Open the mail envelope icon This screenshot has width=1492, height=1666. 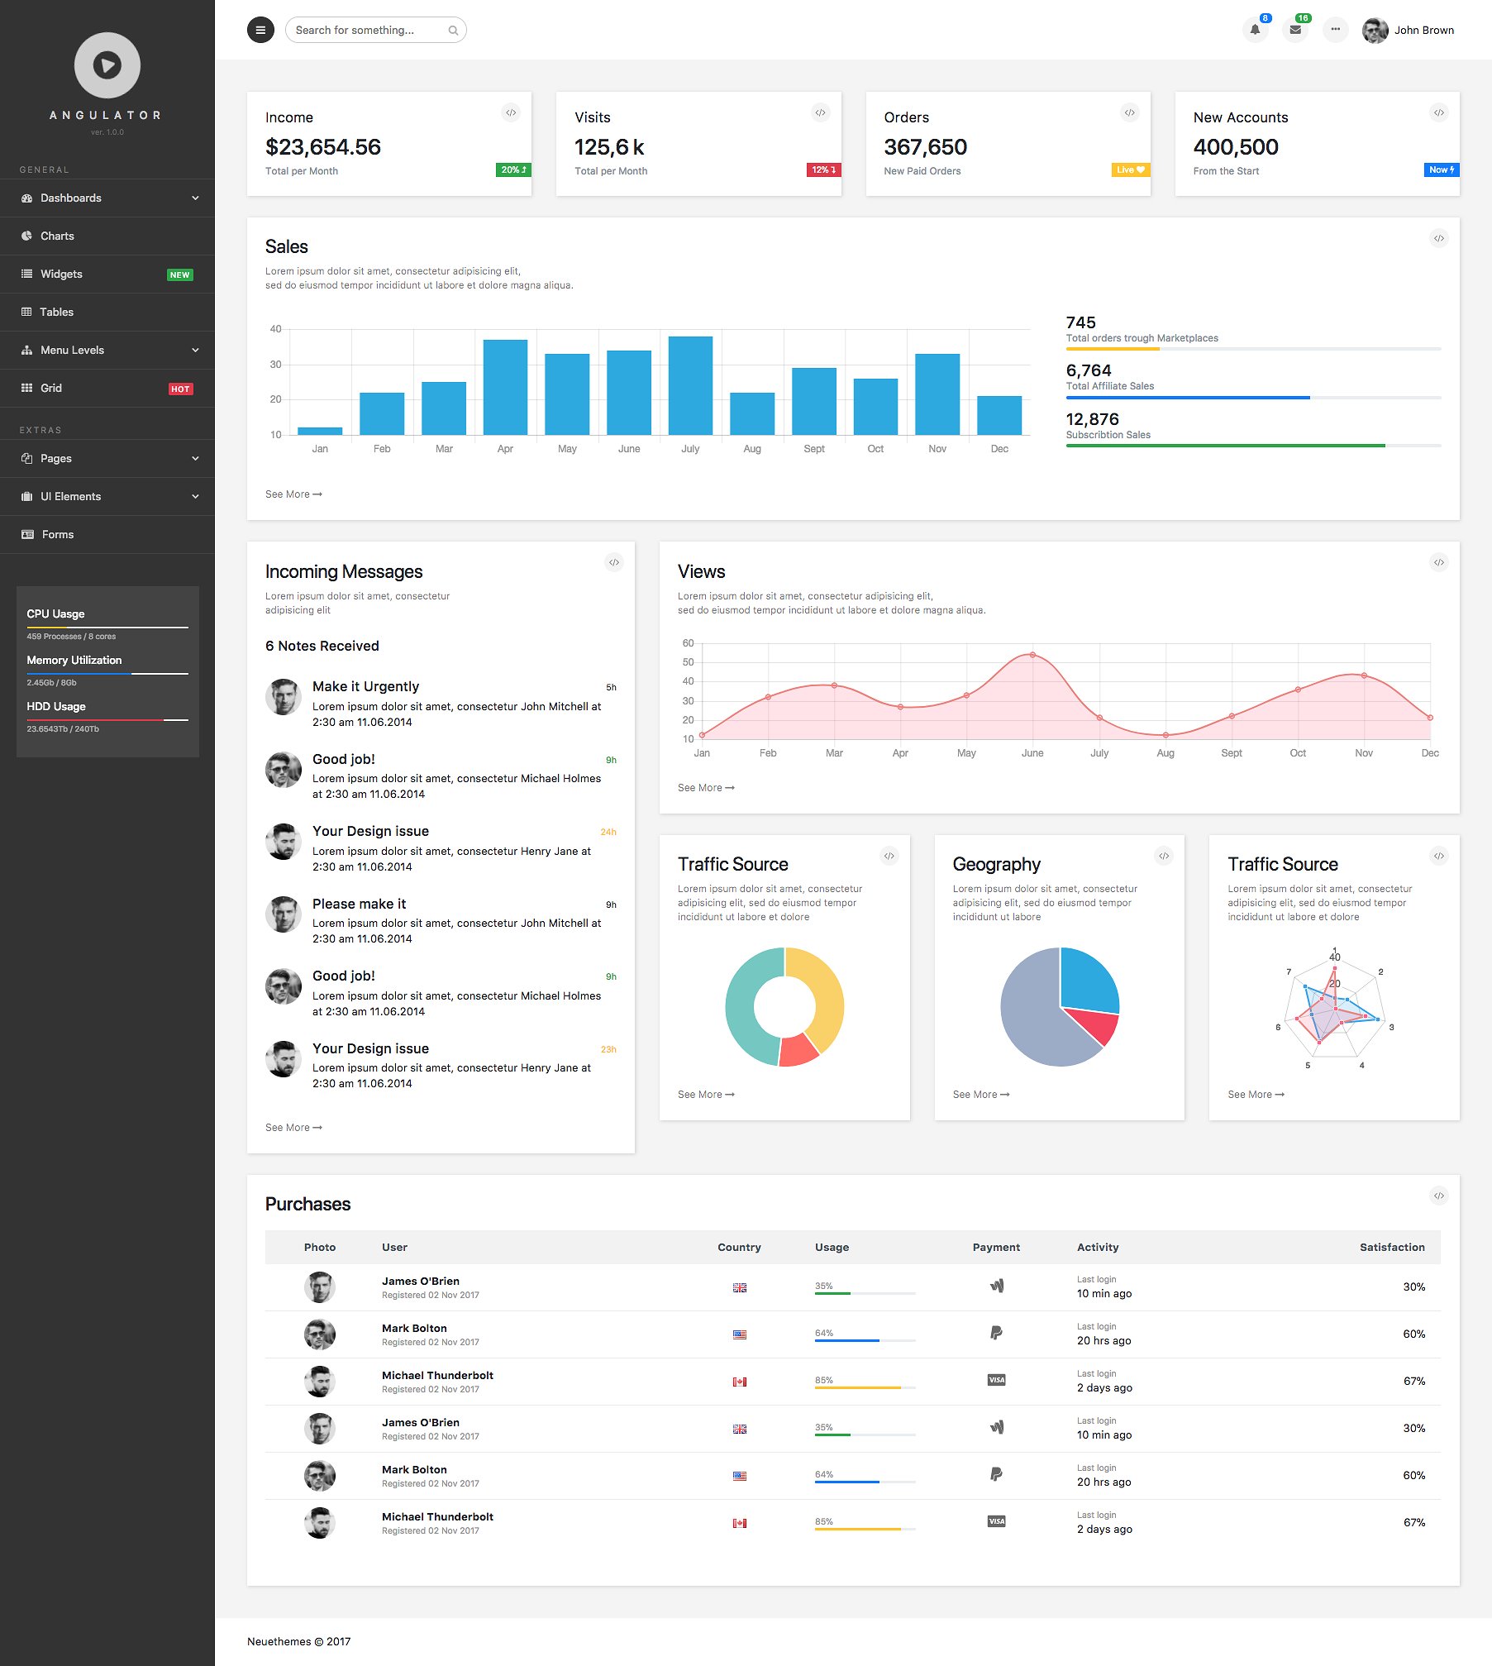(x=1295, y=30)
